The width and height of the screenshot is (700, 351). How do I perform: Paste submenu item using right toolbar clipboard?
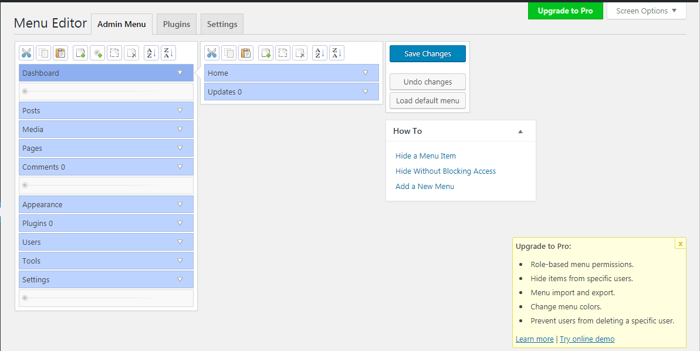(246, 53)
